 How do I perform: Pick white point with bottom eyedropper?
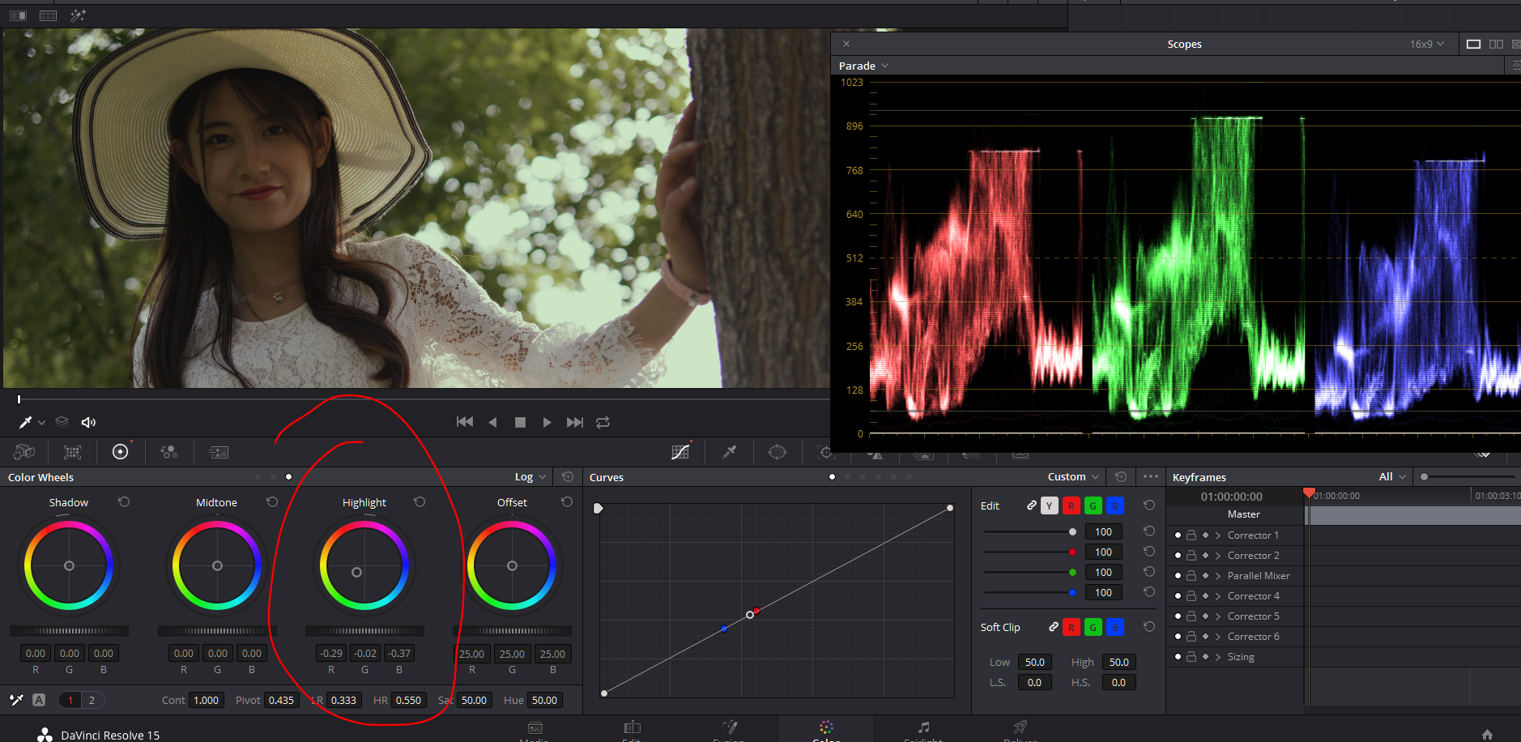coord(16,700)
